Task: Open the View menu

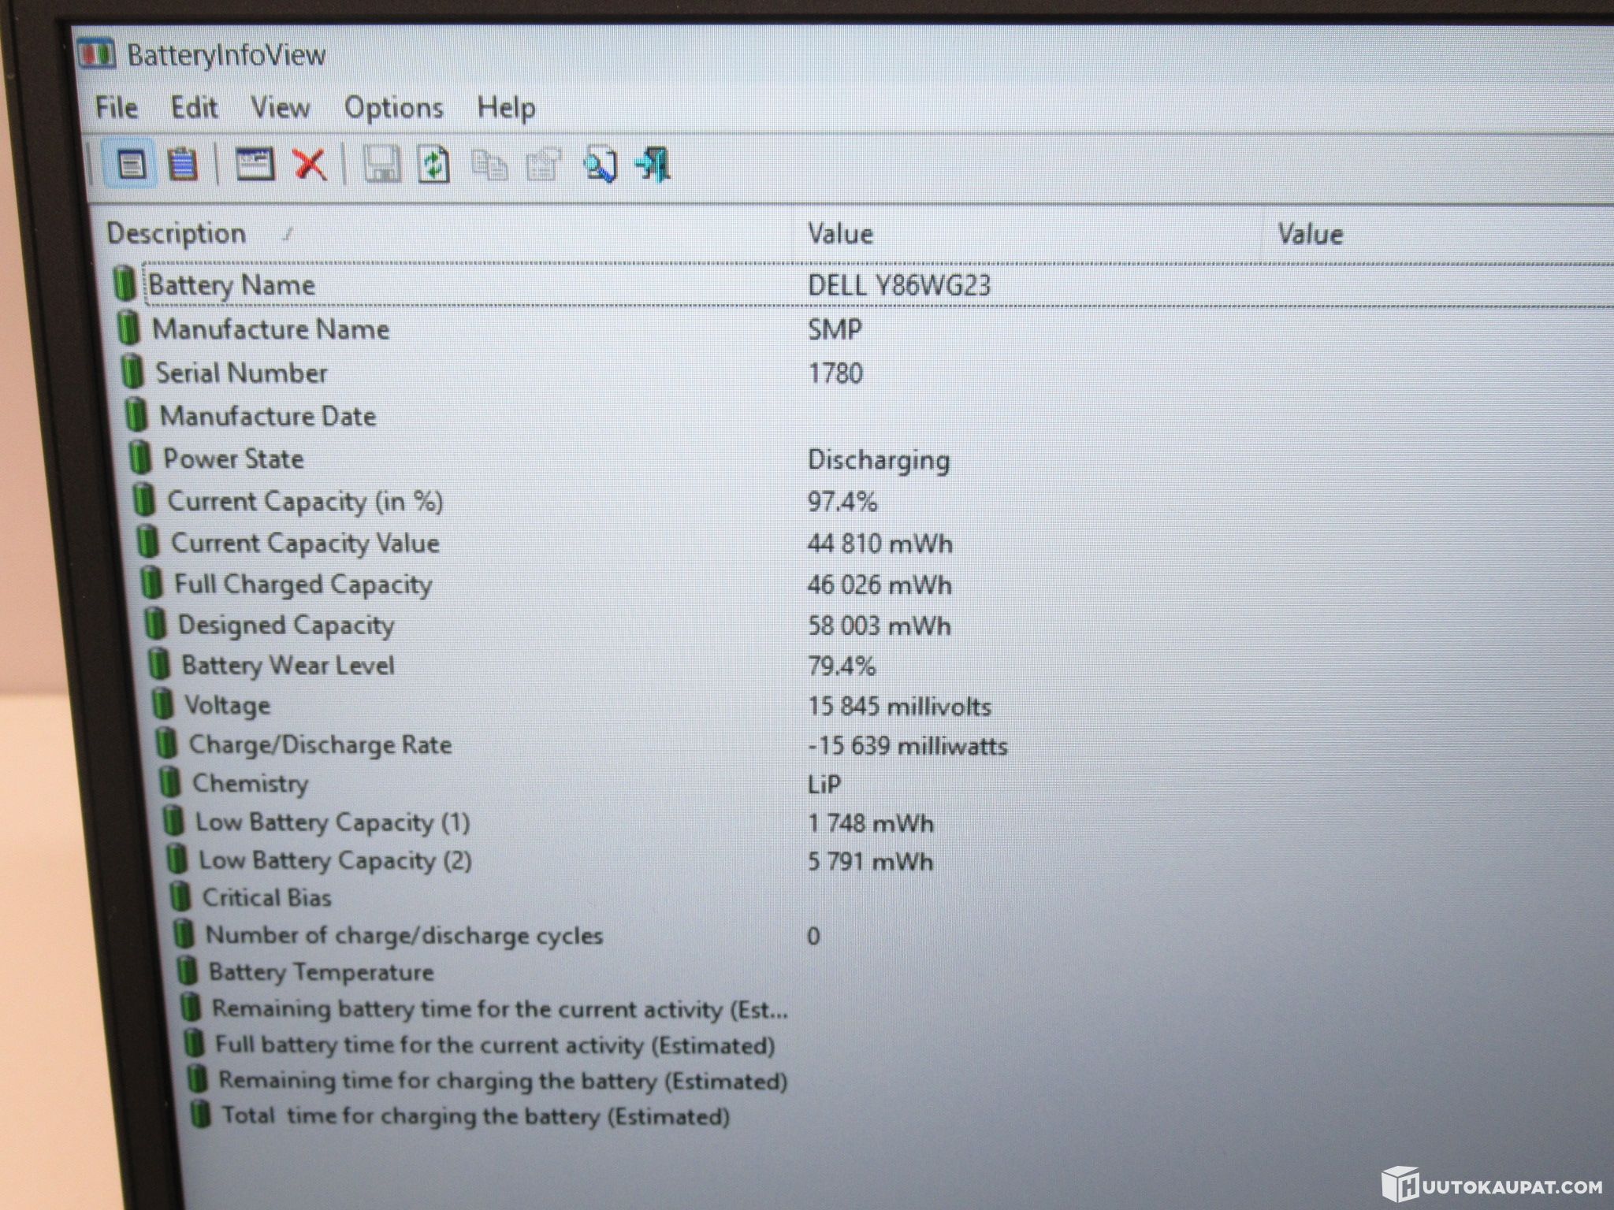Action: (x=281, y=107)
